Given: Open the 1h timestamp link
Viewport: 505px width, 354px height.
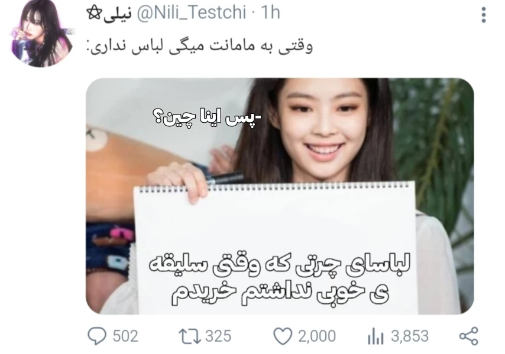Looking at the screenshot, I should point(270,13).
